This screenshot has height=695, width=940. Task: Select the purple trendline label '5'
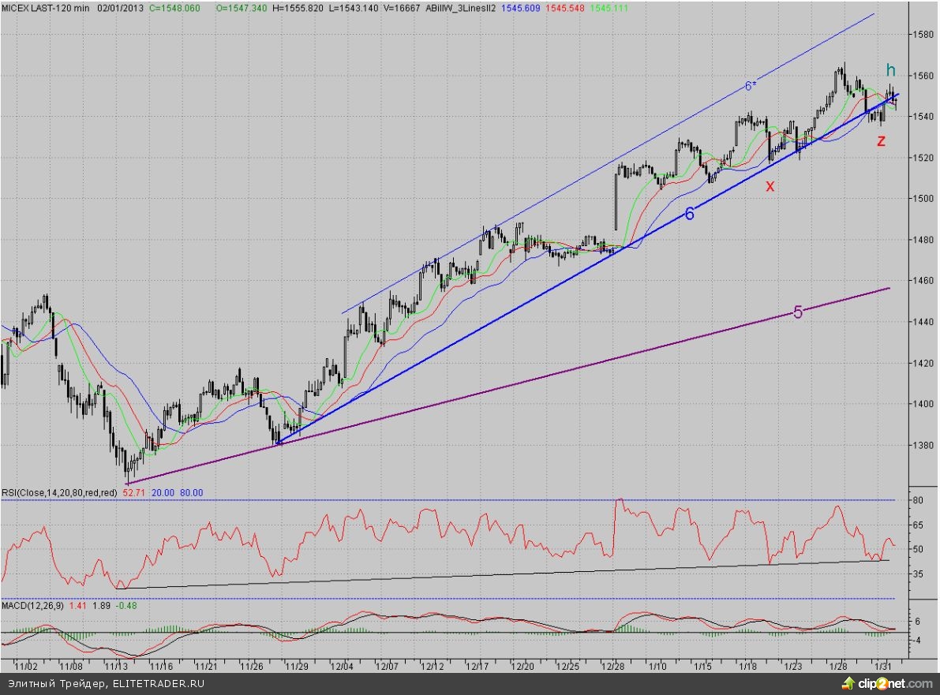797,312
